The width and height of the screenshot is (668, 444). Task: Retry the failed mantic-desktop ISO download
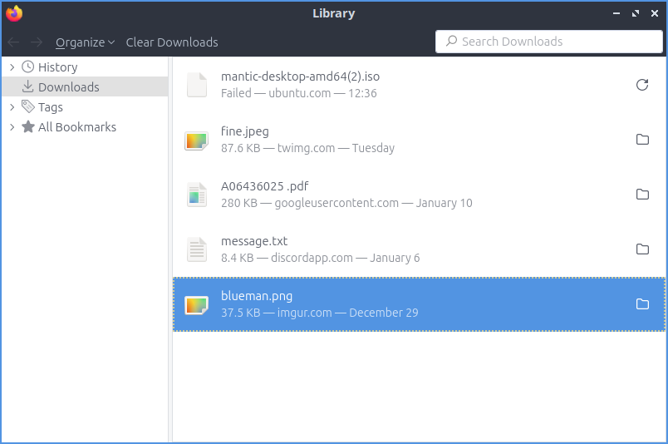click(641, 85)
